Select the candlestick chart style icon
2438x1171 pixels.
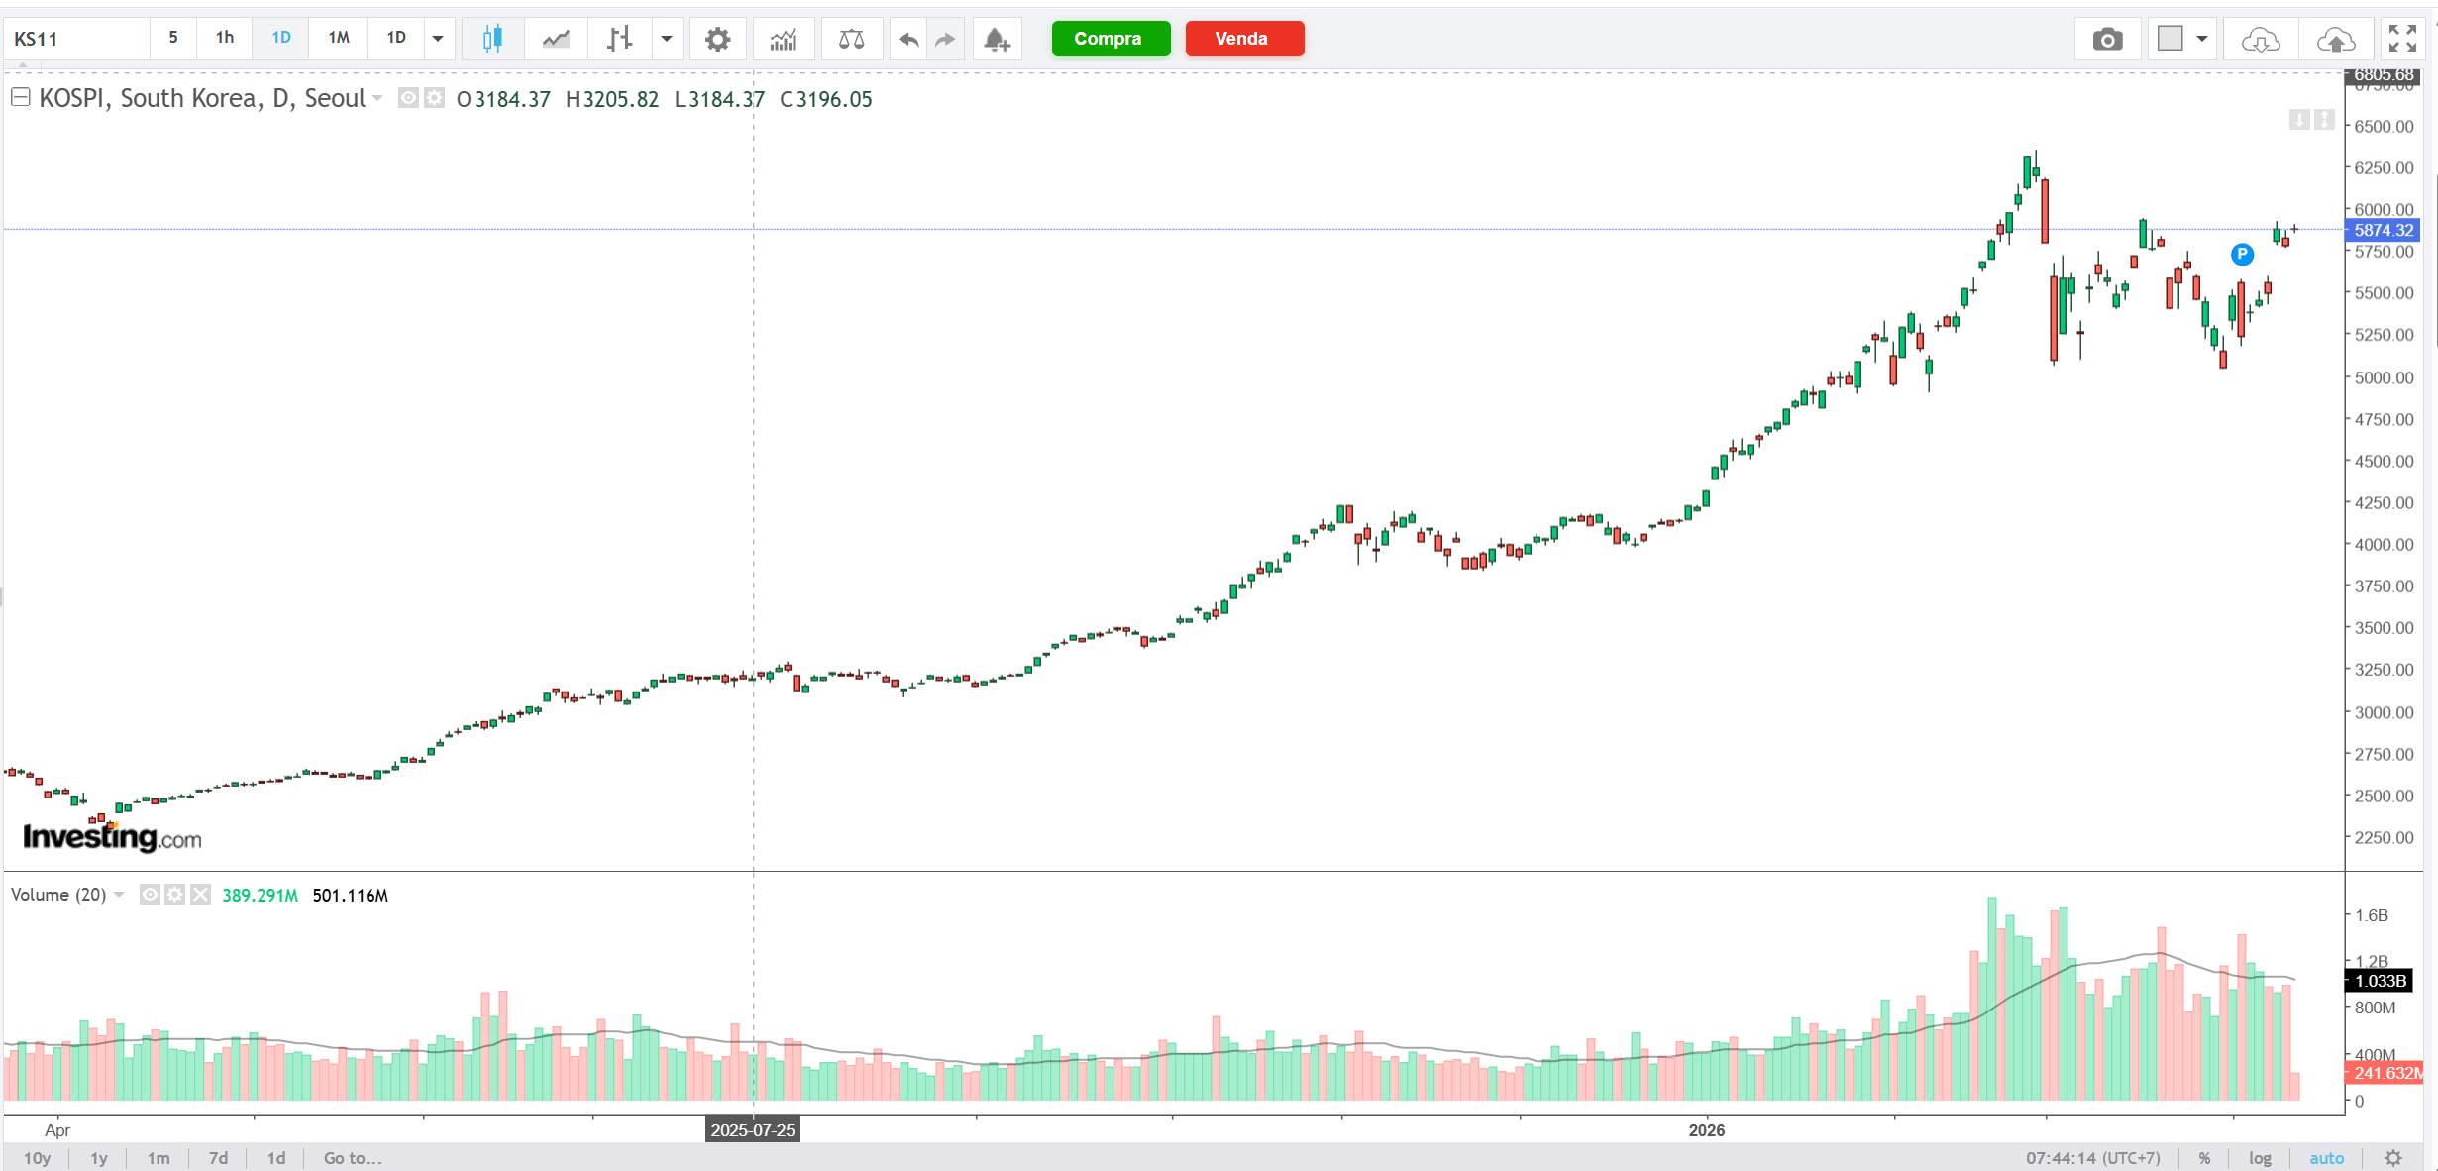pos(492,39)
